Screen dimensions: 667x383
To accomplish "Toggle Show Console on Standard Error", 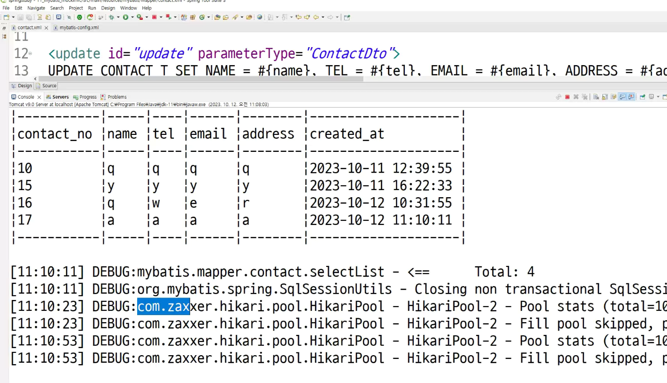I will tap(631, 97).
